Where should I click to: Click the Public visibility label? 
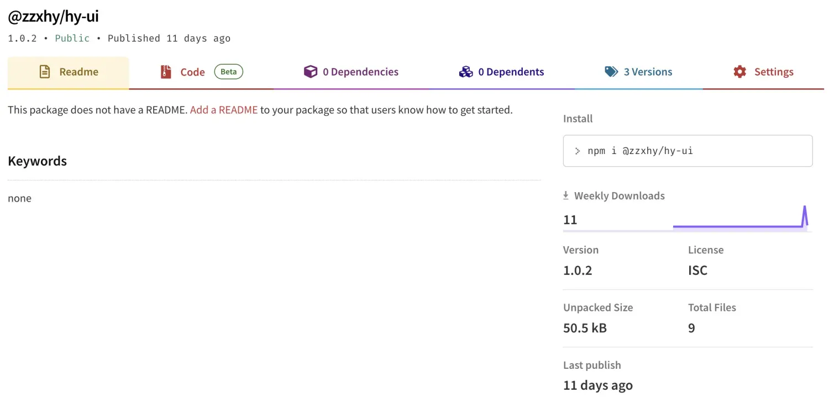click(x=72, y=38)
